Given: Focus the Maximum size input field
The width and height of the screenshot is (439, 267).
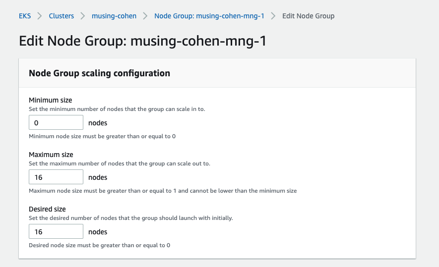Looking at the screenshot, I should point(56,177).
